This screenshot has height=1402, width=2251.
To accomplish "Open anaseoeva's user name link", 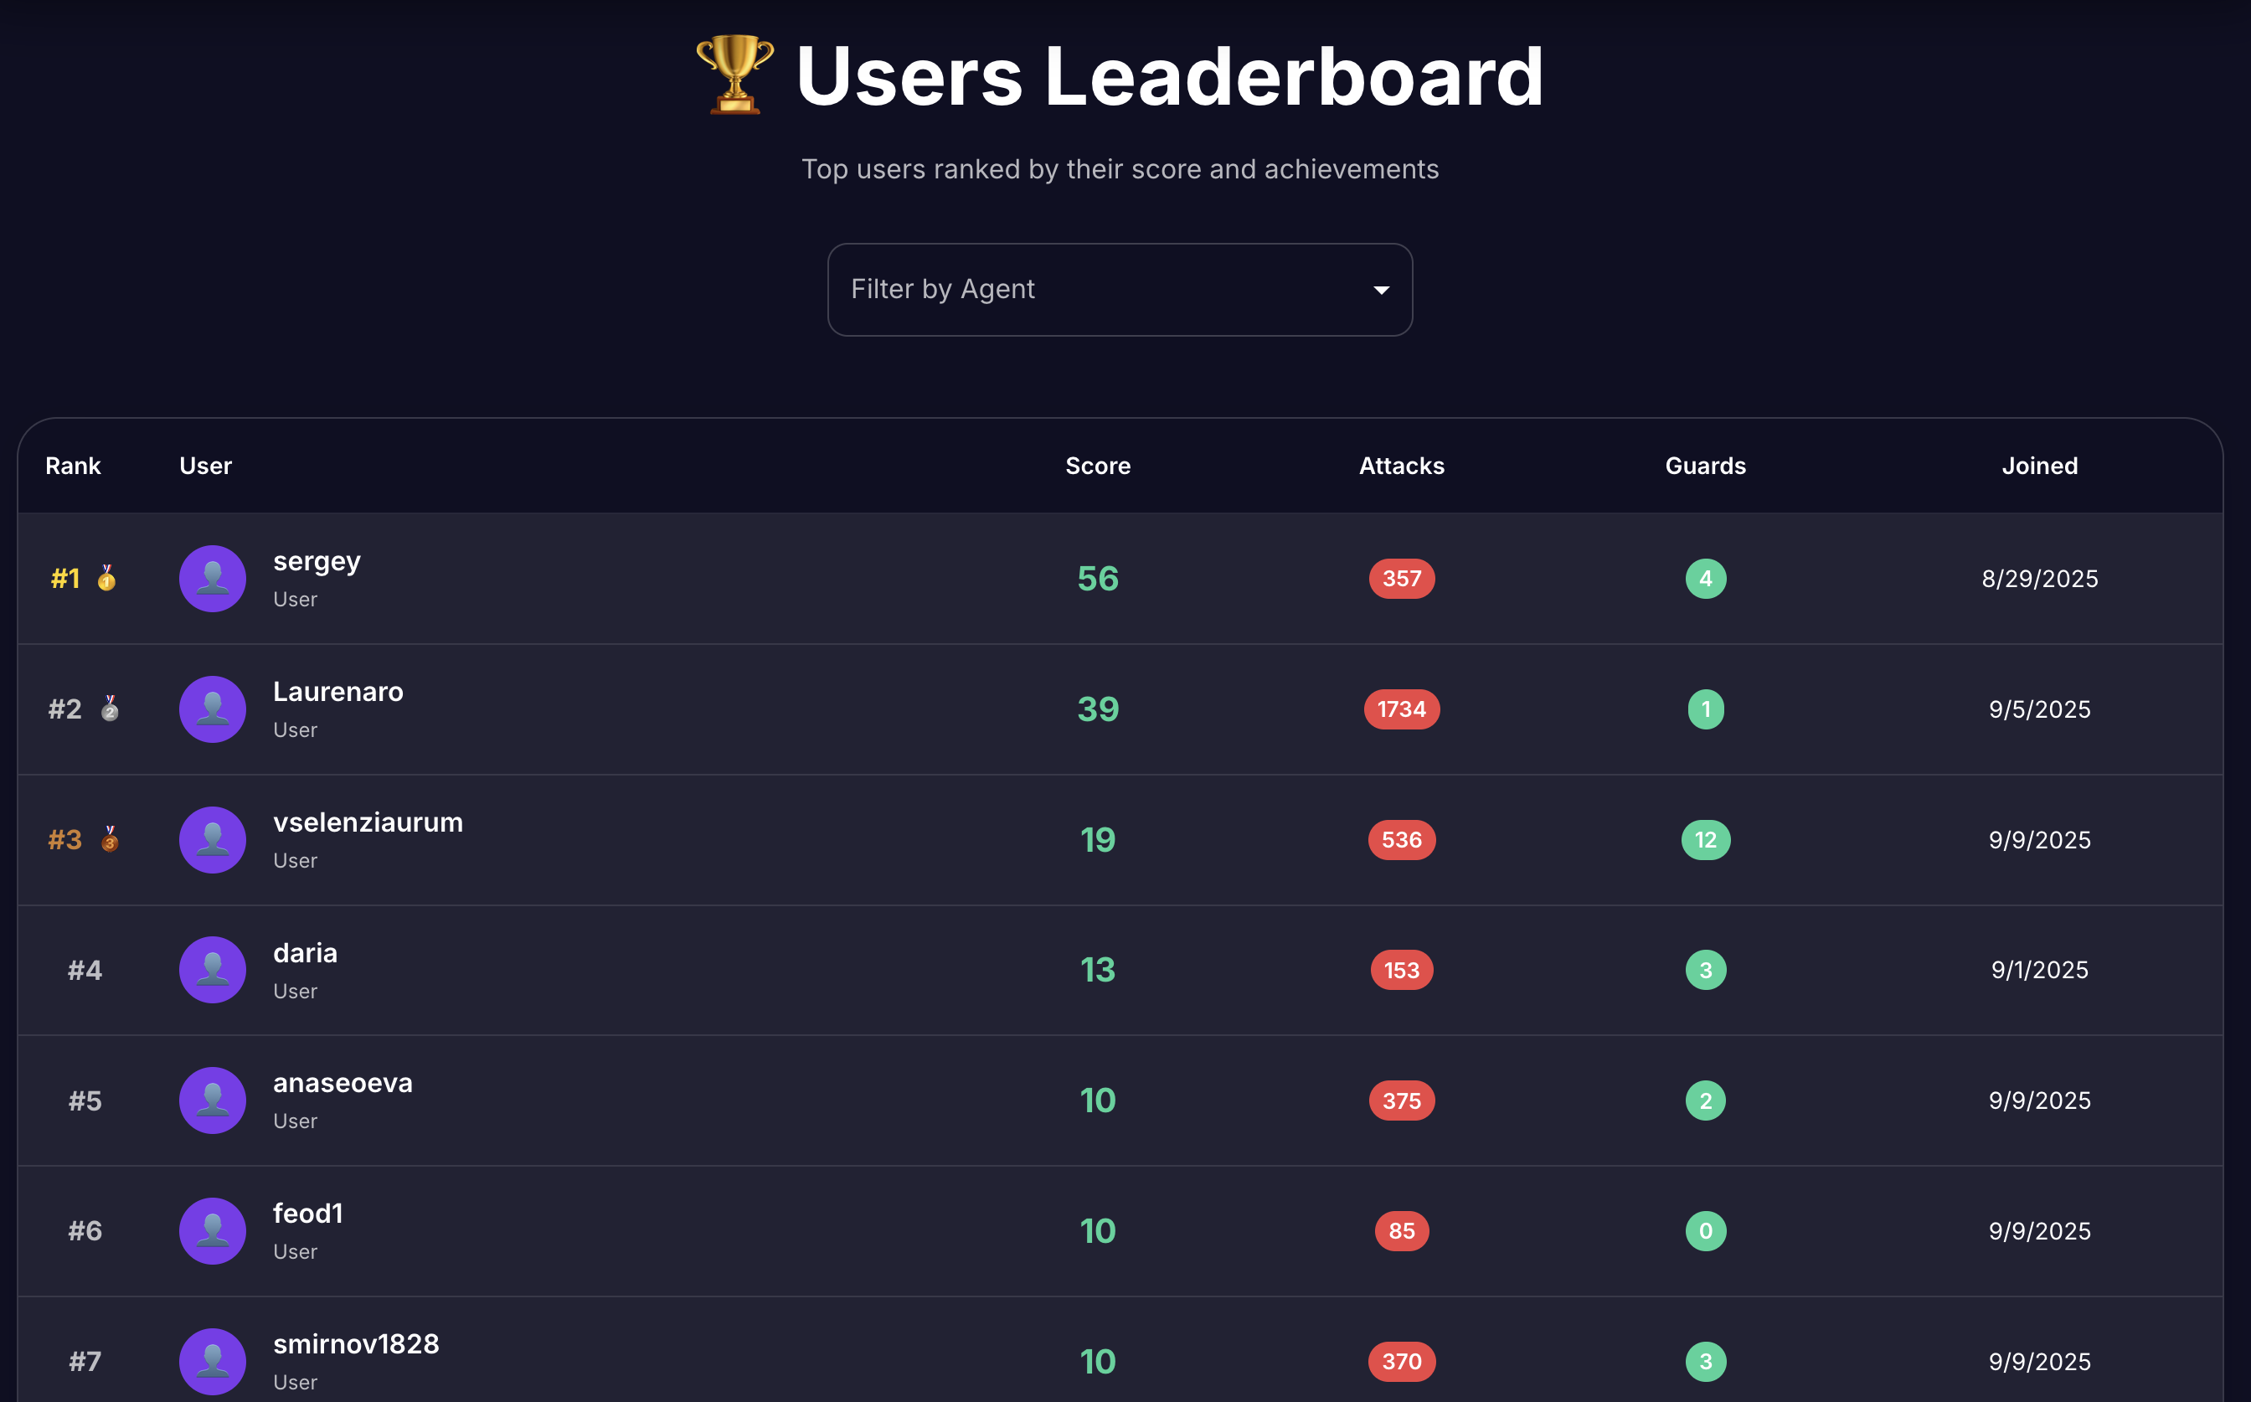I will point(343,1083).
